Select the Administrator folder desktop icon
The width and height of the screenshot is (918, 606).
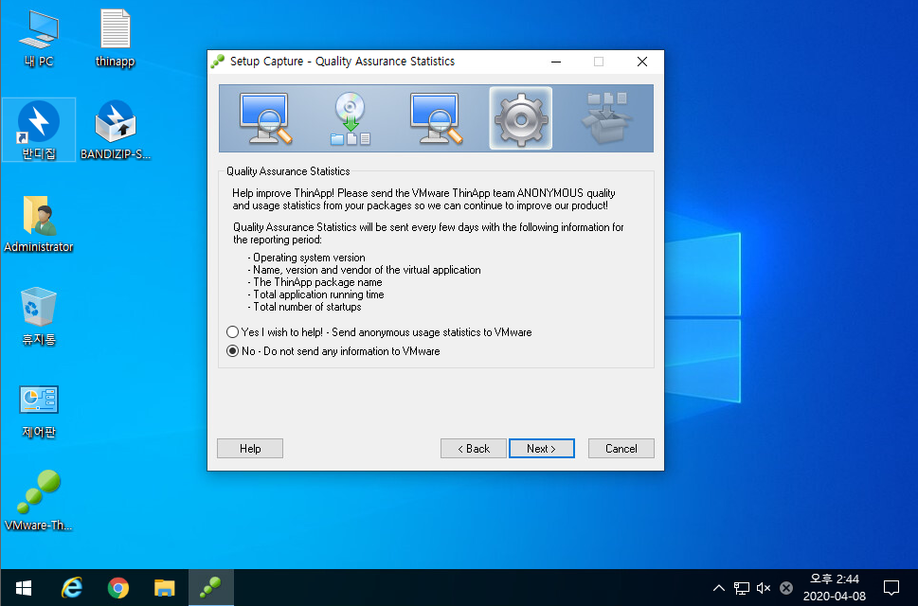39,224
